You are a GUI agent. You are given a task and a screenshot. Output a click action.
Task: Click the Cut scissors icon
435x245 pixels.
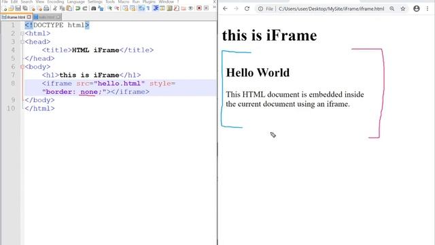55,8
